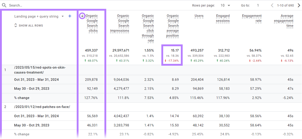The image size is (302, 139).
Task: Open the red-spots-on-skin-causes-treatment landing page row
Action: click(40, 70)
